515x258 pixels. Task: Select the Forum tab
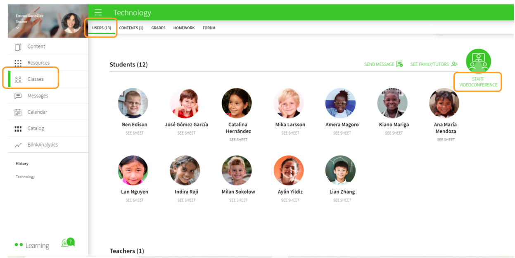click(209, 28)
